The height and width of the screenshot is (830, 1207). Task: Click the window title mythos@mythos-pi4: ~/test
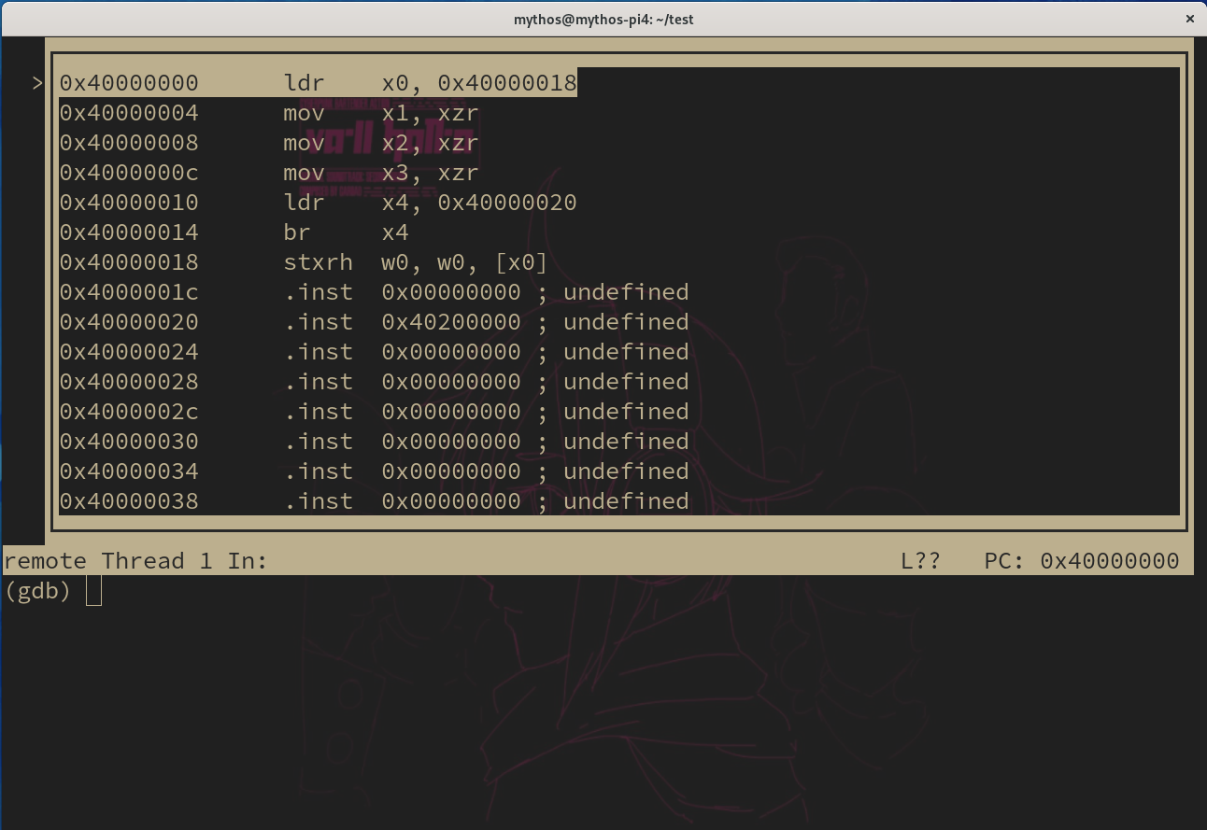click(603, 19)
